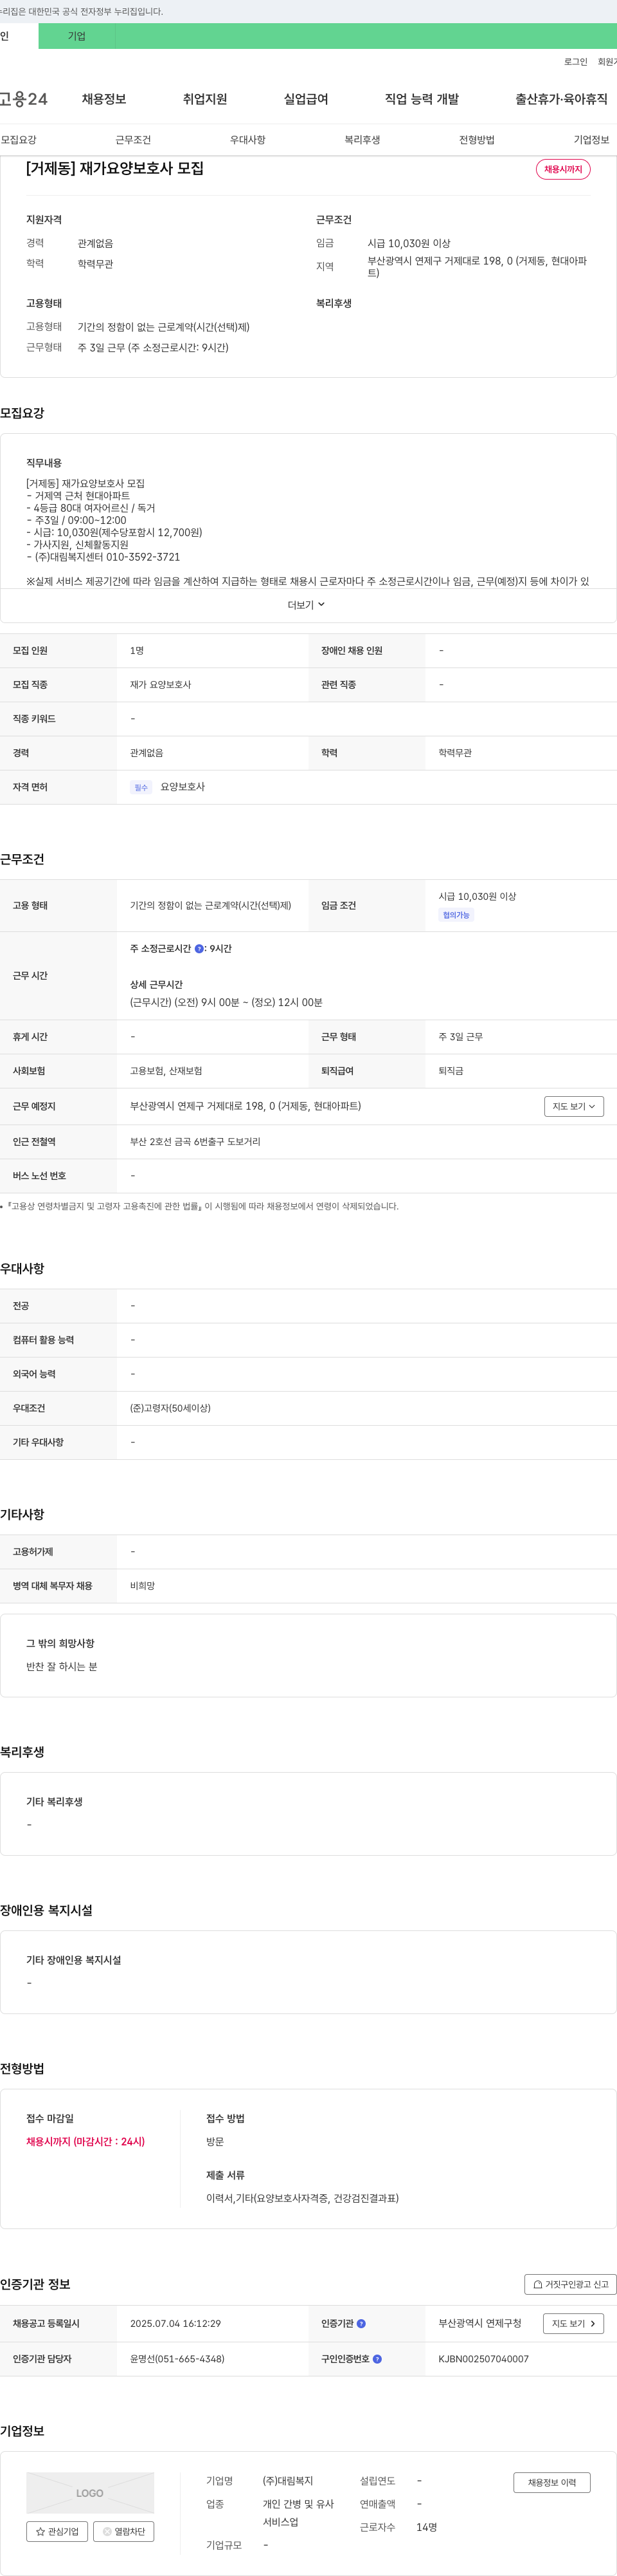Click the 모집 직종 value 재가 요양보호사
The height and width of the screenshot is (2576, 617).
click(160, 685)
